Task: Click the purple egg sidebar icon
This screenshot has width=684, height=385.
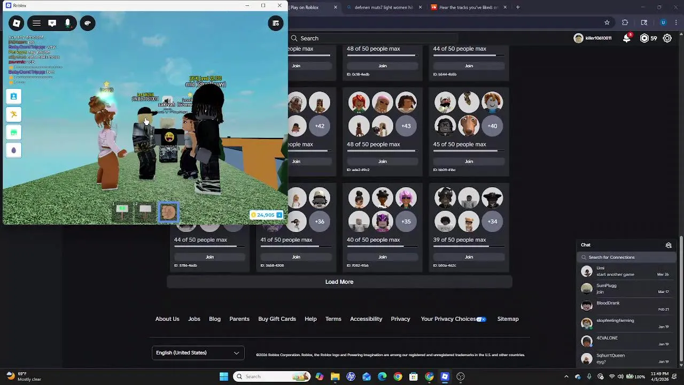Action: coord(14,150)
